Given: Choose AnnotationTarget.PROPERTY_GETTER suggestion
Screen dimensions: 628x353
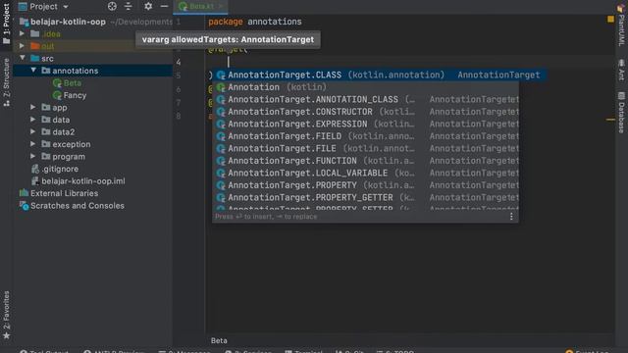Looking at the screenshot, I should coord(365,197).
